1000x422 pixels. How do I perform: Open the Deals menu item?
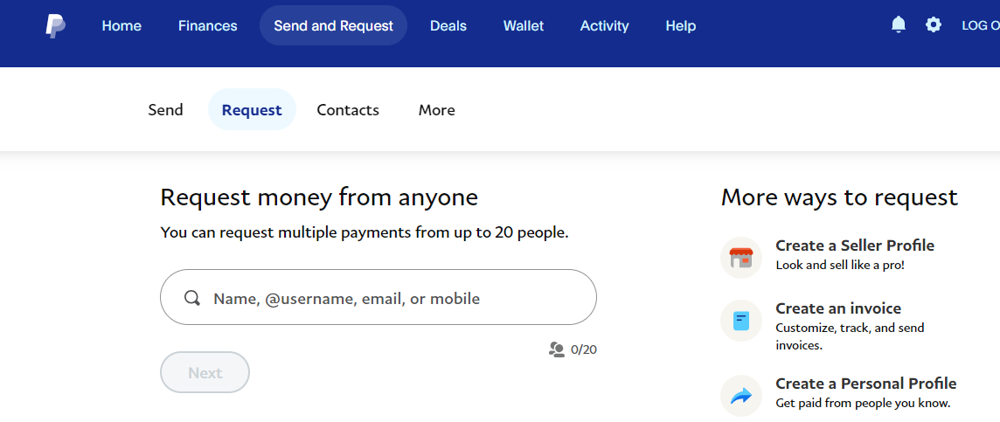tap(448, 26)
